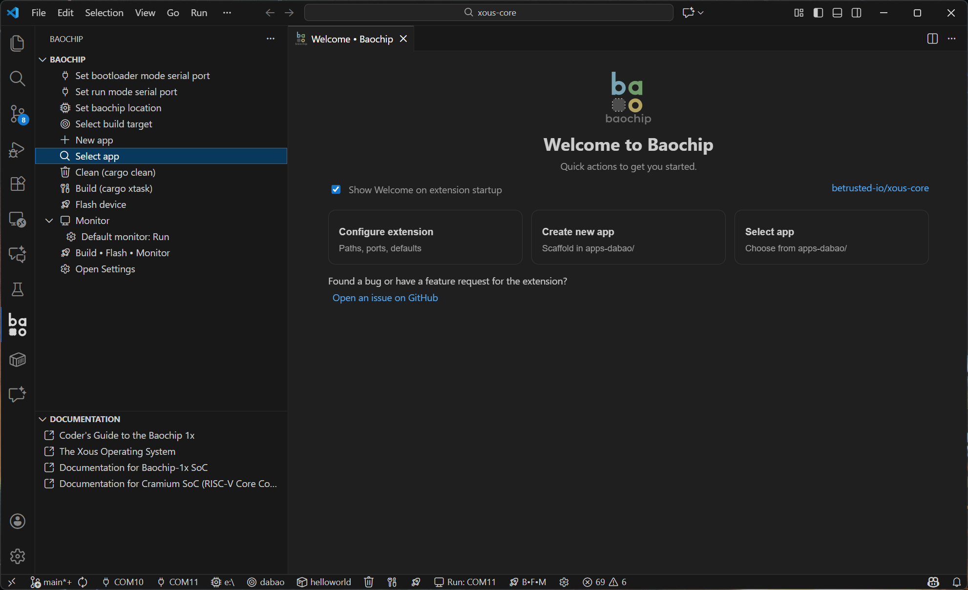Go forward with the right arrow
This screenshot has height=590, width=968.
pyautogui.click(x=289, y=13)
